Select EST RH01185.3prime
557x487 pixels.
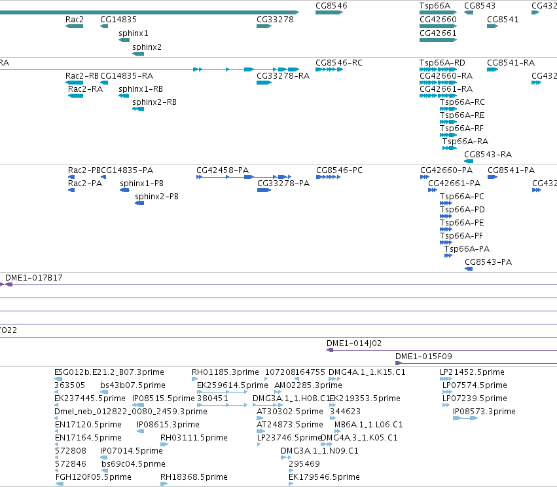194,380
